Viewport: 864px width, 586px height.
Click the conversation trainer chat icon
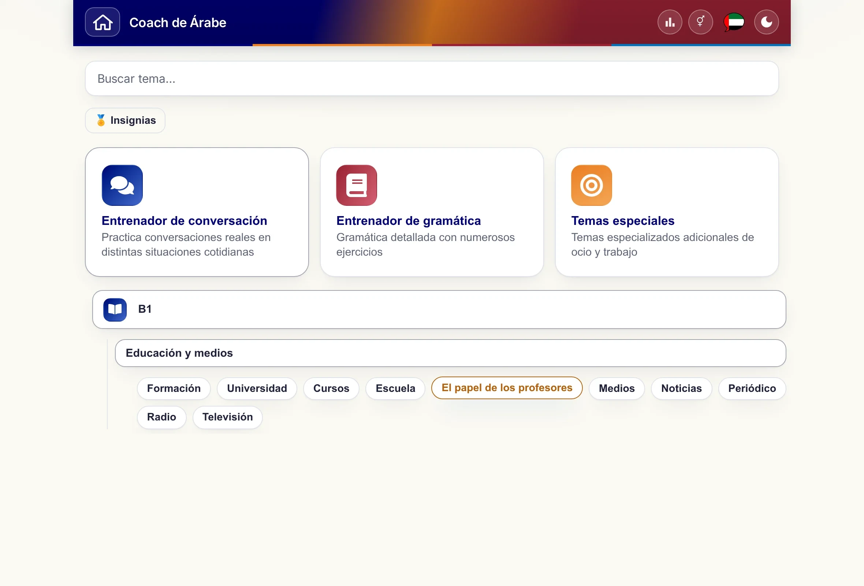[x=122, y=185]
